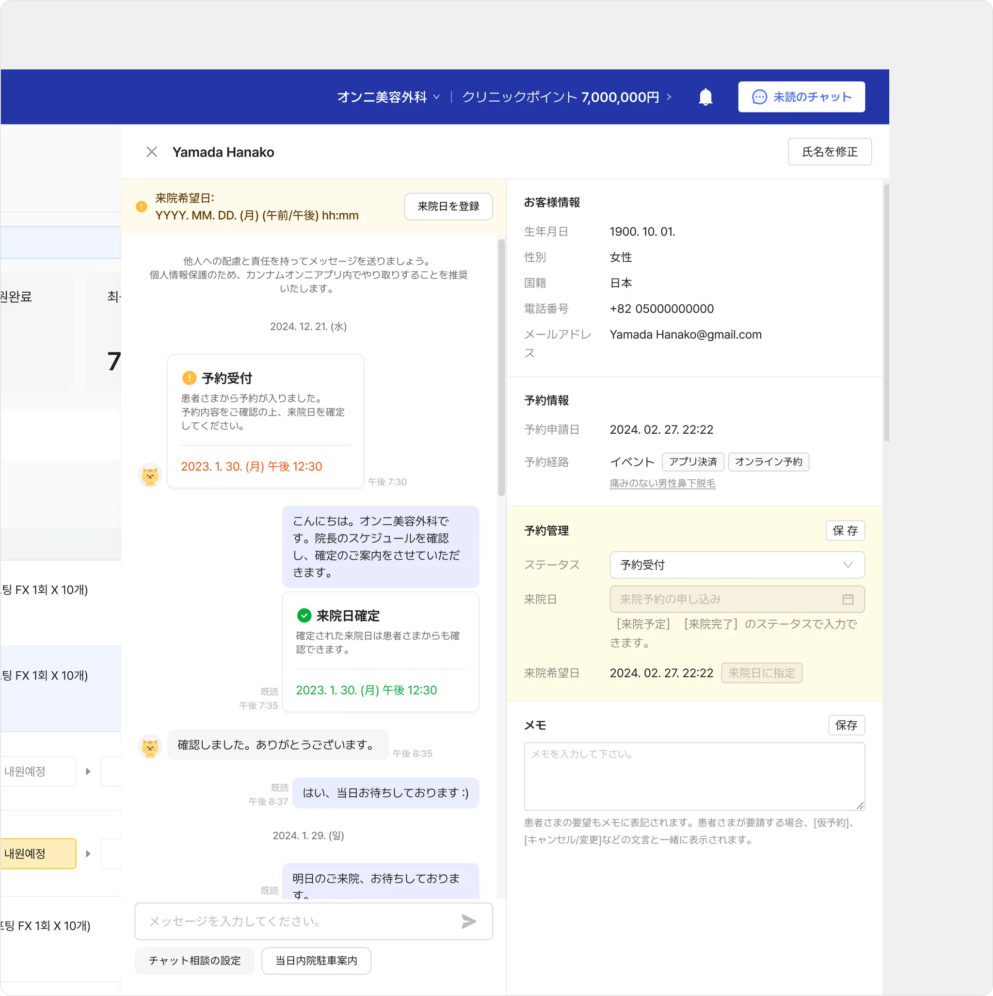Open the ステータス 予約受付 dropdown

[737, 565]
